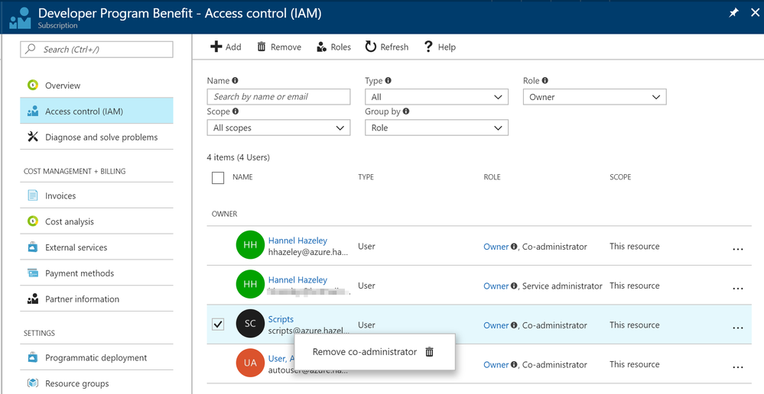This screenshot has height=394, width=764.
Task: Refresh the access control list
Action: coord(387,47)
